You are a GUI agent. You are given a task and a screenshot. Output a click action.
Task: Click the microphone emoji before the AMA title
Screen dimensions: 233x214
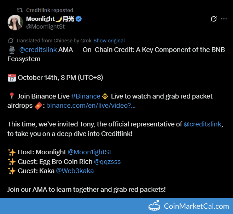[x=11, y=50]
